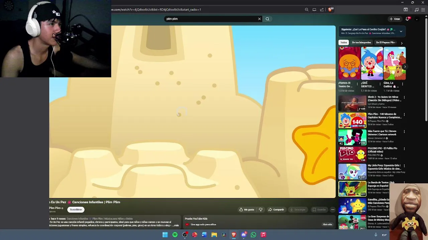This screenshot has width=428, height=240.
Task: Open options menu for Gina, La Gallina short
Action: pos(402,84)
